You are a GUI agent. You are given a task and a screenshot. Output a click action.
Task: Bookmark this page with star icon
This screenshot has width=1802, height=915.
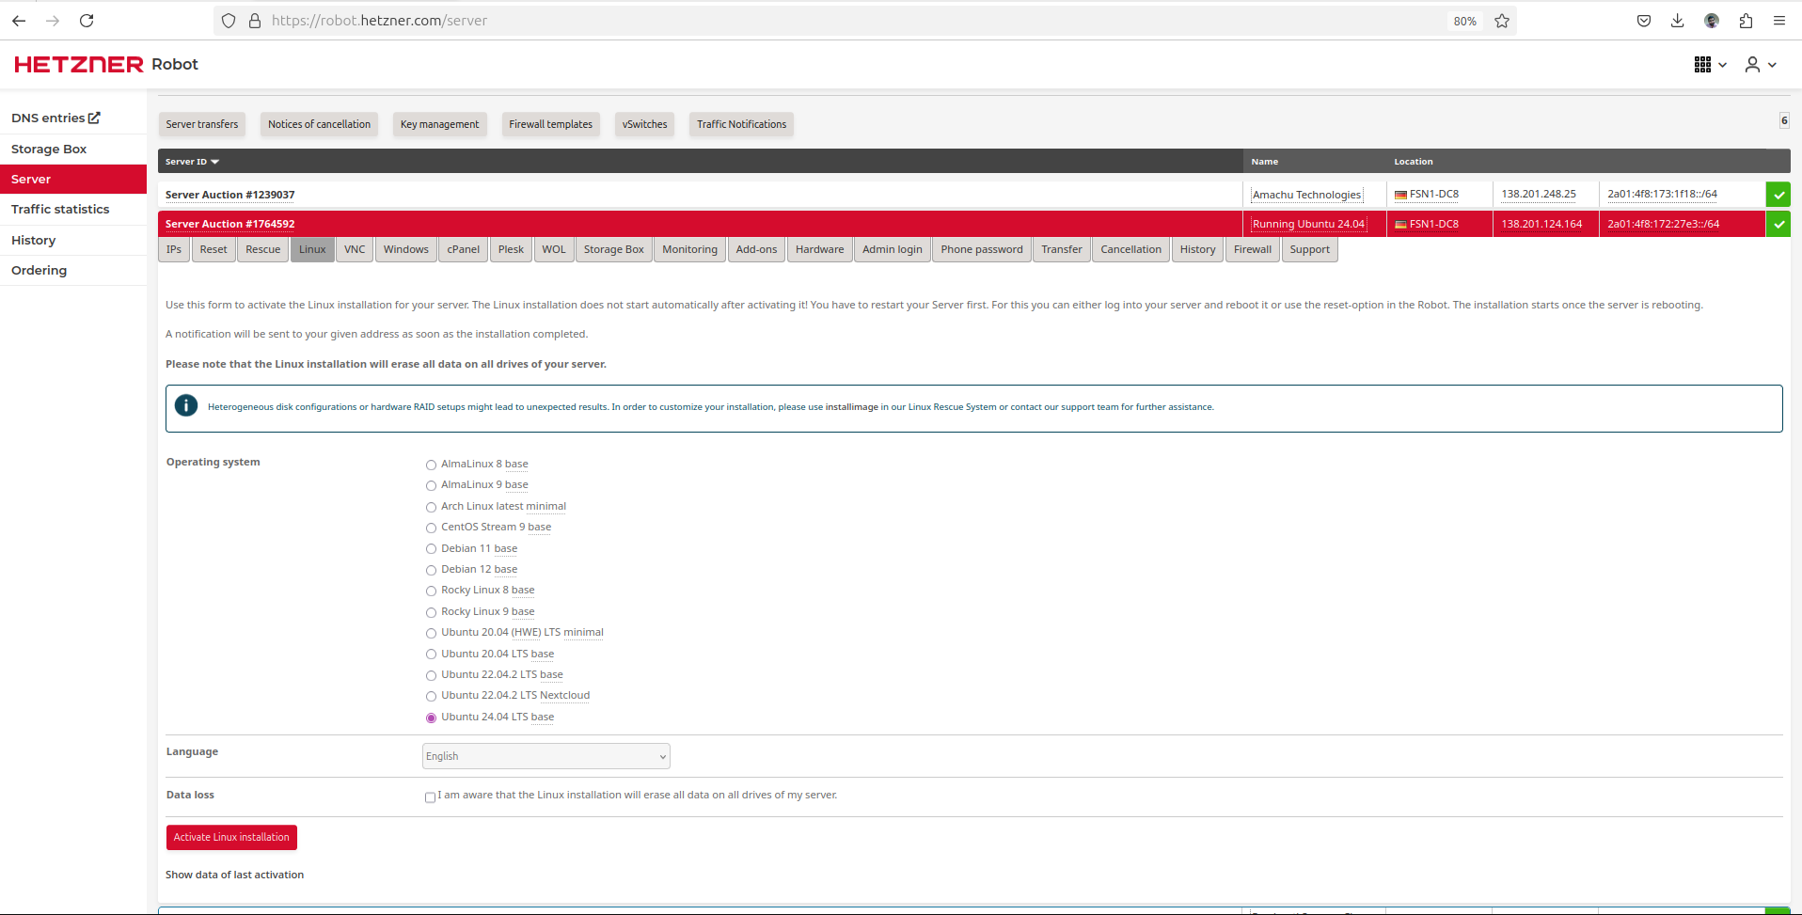[x=1502, y=21]
